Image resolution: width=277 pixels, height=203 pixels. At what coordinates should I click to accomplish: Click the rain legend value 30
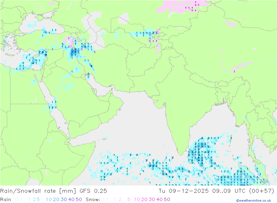pos(64,199)
